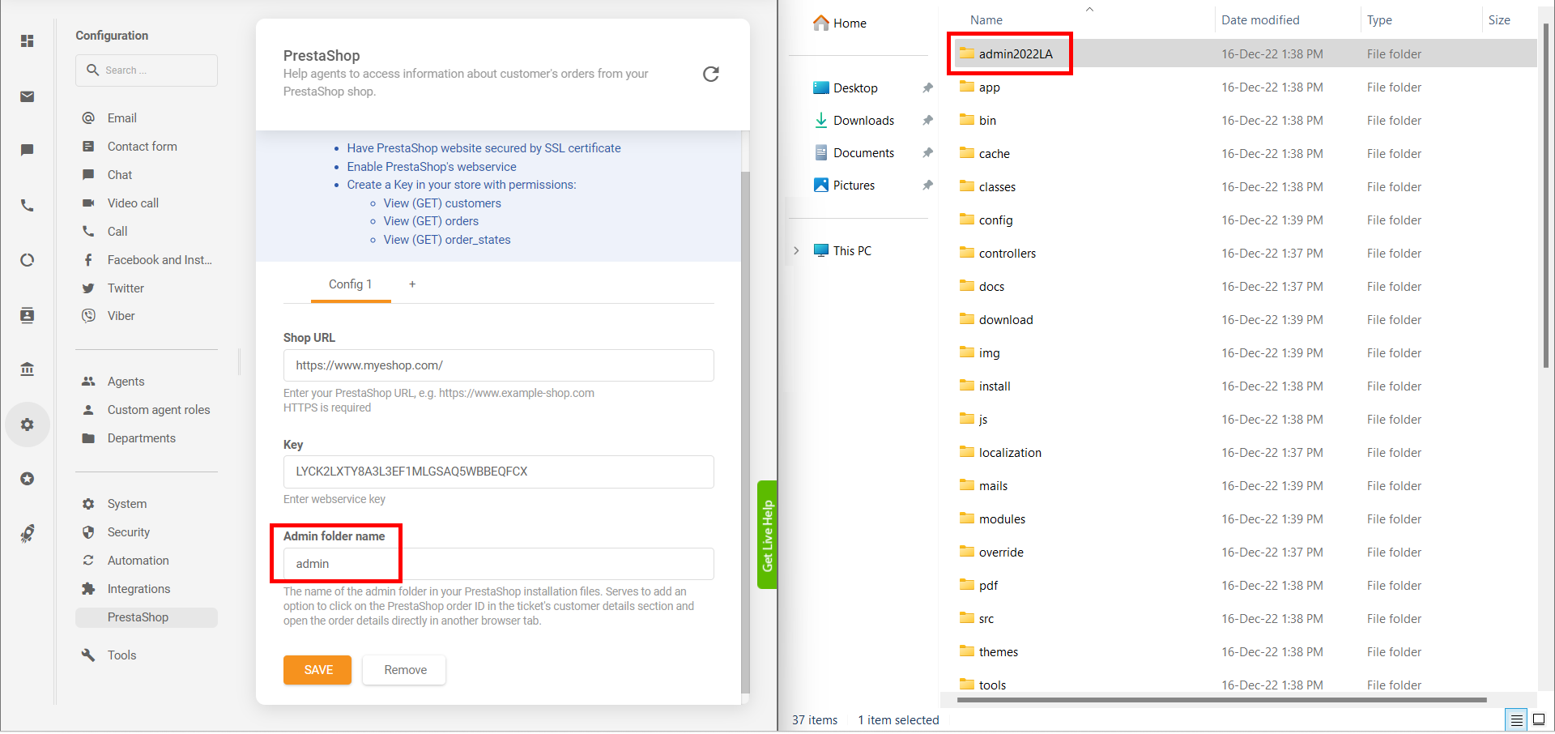
Task: Open the Get Live Help side button
Action: 767,536
